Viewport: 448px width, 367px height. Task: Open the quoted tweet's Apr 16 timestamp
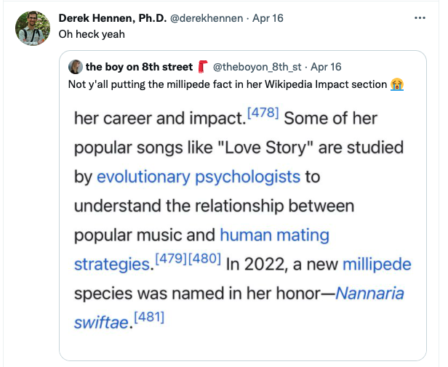(x=325, y=68)
